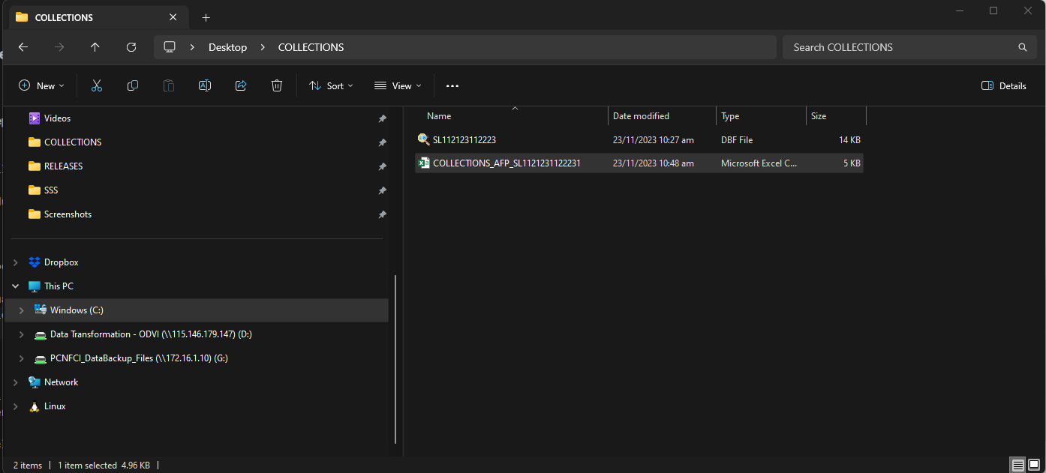
Task: Click the Copy icon in toolbar
Action: tap(133, 86)
